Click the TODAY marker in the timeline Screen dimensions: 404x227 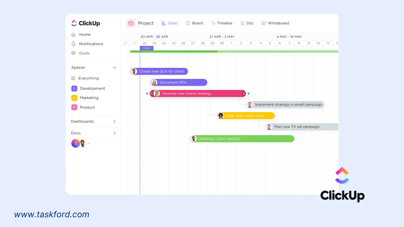(x=147, y=48)
